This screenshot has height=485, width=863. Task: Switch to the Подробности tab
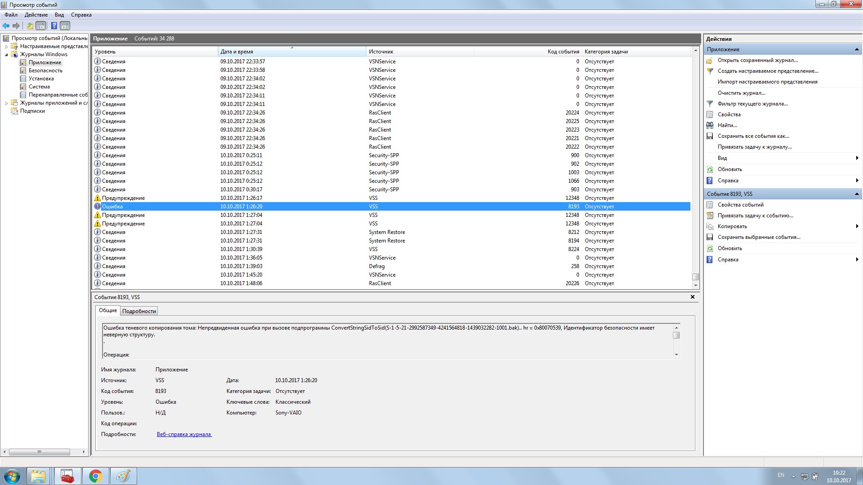point(139,311)
